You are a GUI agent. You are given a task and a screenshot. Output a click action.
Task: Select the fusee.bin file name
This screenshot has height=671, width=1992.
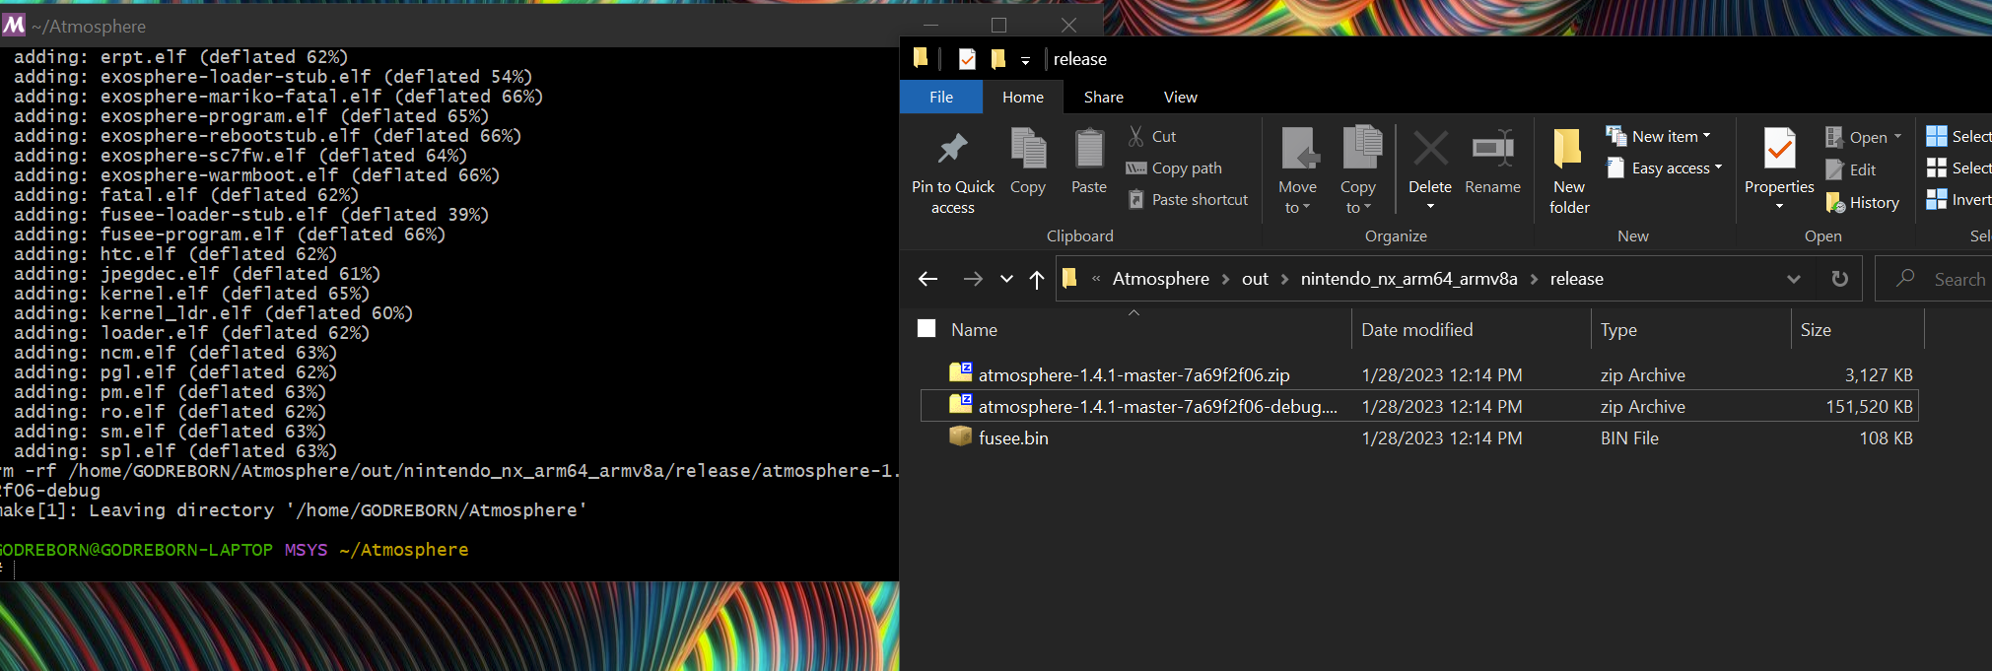click(1013, 438)
